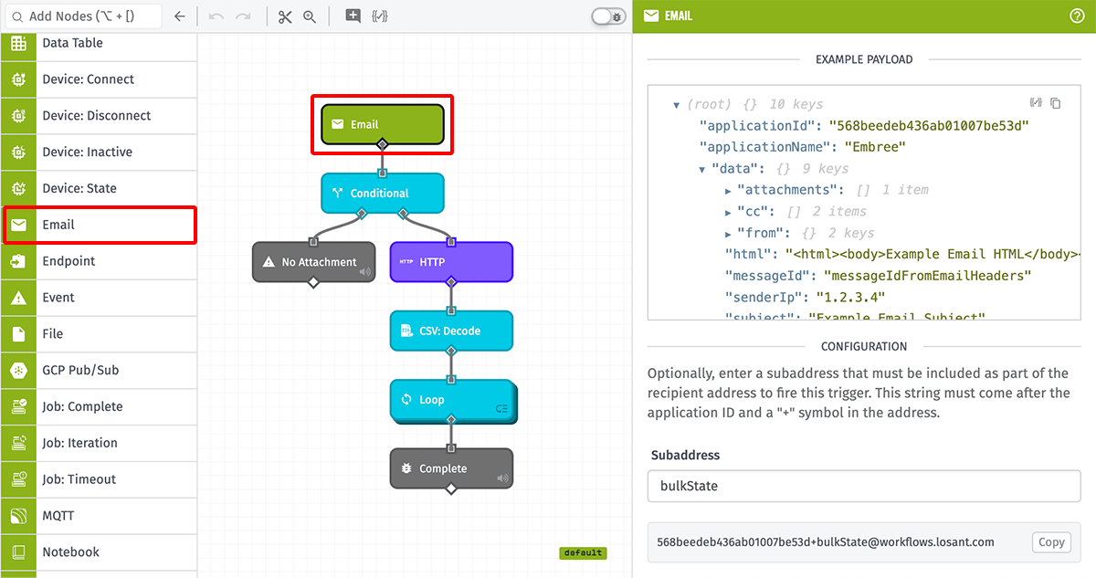Toggle the debug bug switch
Image resolution: width=1096 pixels, height=578 pixels.
pyautogui.click(x=608, y=16)
